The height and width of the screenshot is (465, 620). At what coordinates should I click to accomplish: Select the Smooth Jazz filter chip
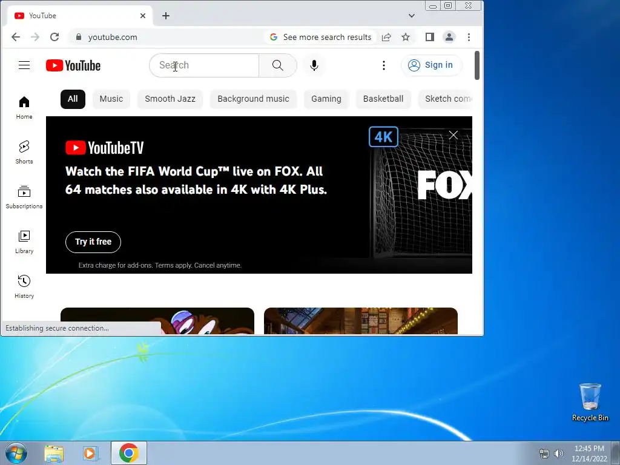(x=170, y=99)
